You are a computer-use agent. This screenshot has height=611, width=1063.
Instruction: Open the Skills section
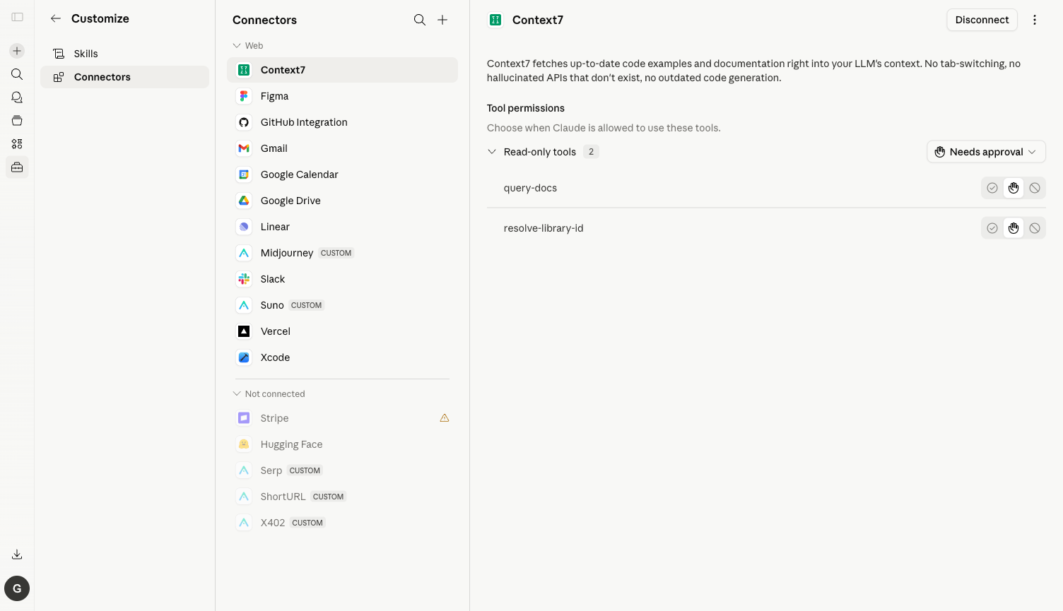tap(124, 54)
